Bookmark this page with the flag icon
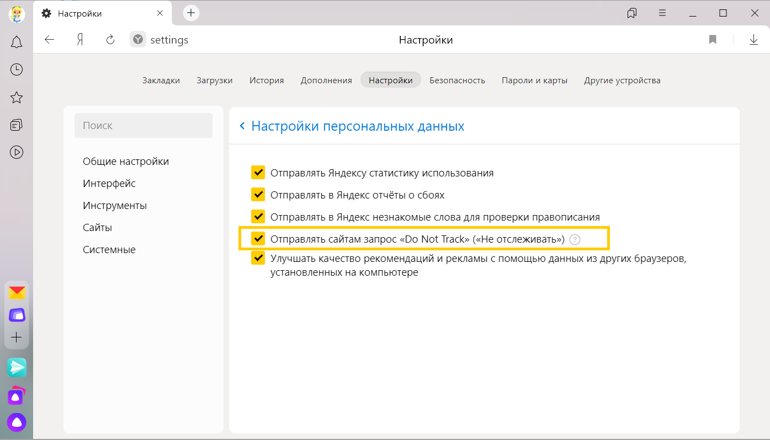Screen dimensions: 770x440 click(x=713, y=40)
